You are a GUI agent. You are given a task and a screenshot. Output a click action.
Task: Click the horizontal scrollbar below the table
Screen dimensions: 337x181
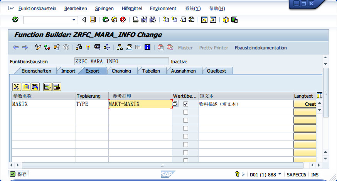click(163, 165)
